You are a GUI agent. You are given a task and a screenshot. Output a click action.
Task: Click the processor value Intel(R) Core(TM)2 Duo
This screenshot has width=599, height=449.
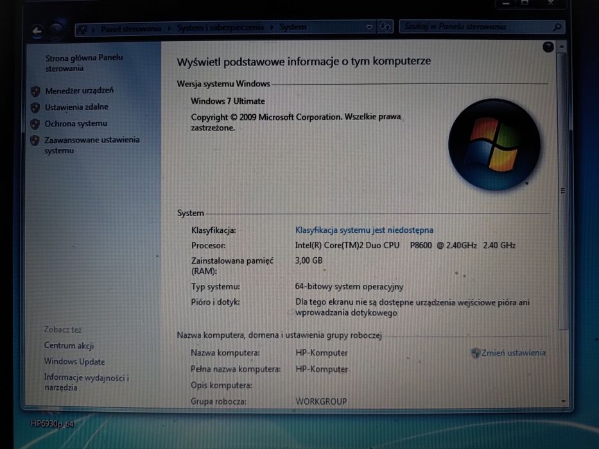[347, 245]
